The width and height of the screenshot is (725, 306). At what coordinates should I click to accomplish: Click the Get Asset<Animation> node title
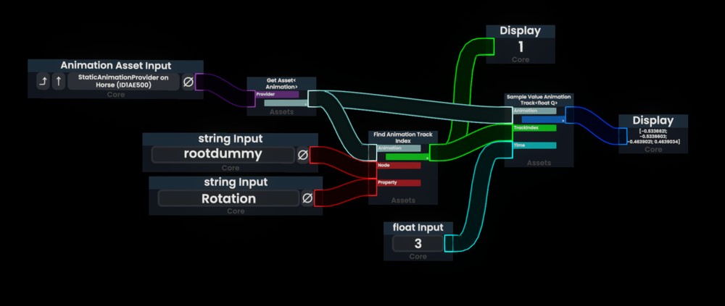(x=282, y=83)
